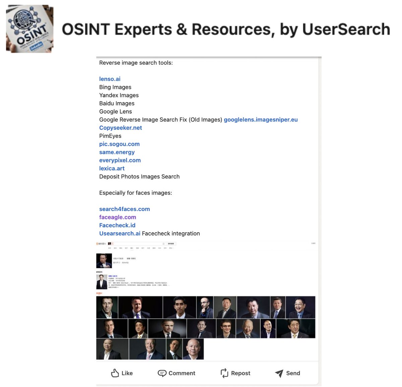Image resolution: width=402 pixels, height=387 pixels.
Task: Click the 'Facecheck integration' text
Action: pyautogui.click(x=171, y=234)
